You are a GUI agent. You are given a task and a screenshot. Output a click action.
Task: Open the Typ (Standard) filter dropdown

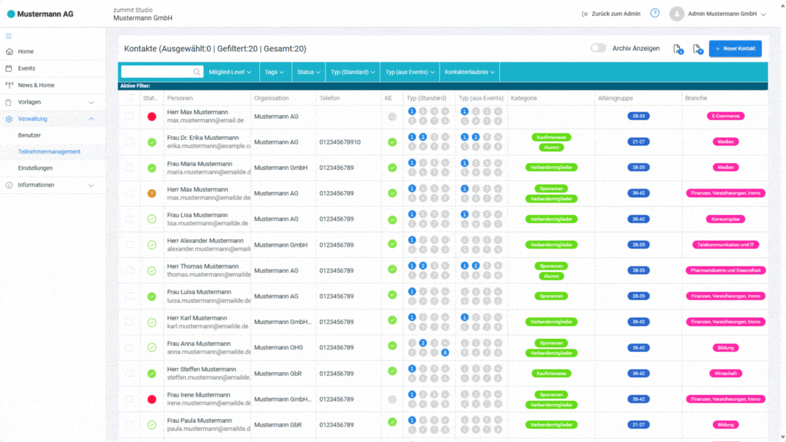353,72
